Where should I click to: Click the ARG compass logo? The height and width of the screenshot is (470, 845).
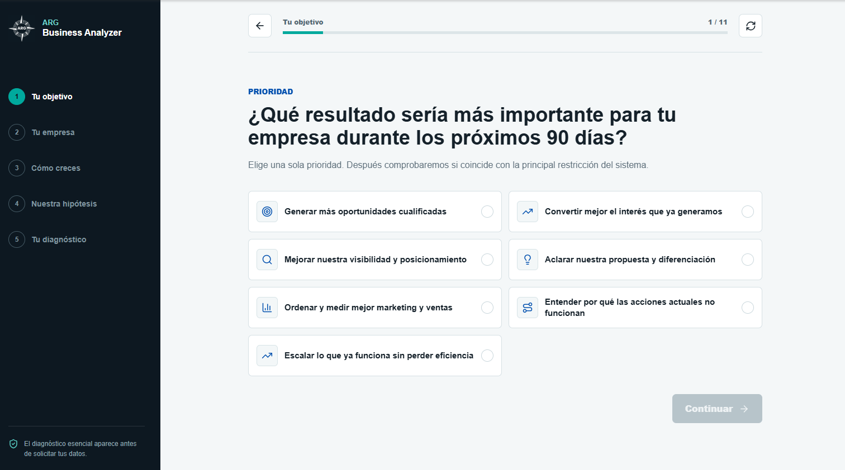coord(22,28)
